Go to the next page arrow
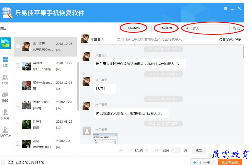This screenshot has width=252, height=165. point(147,150)
